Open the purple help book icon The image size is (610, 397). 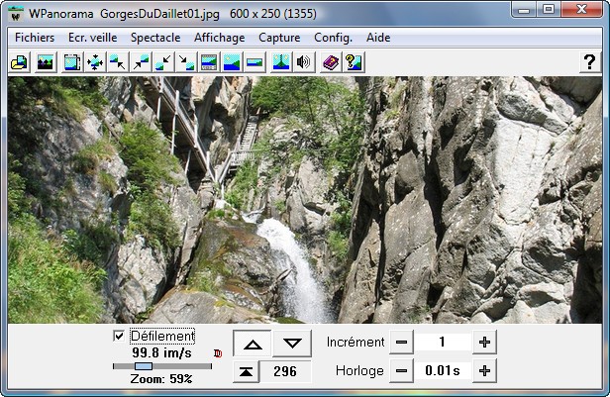pos(331,62)
